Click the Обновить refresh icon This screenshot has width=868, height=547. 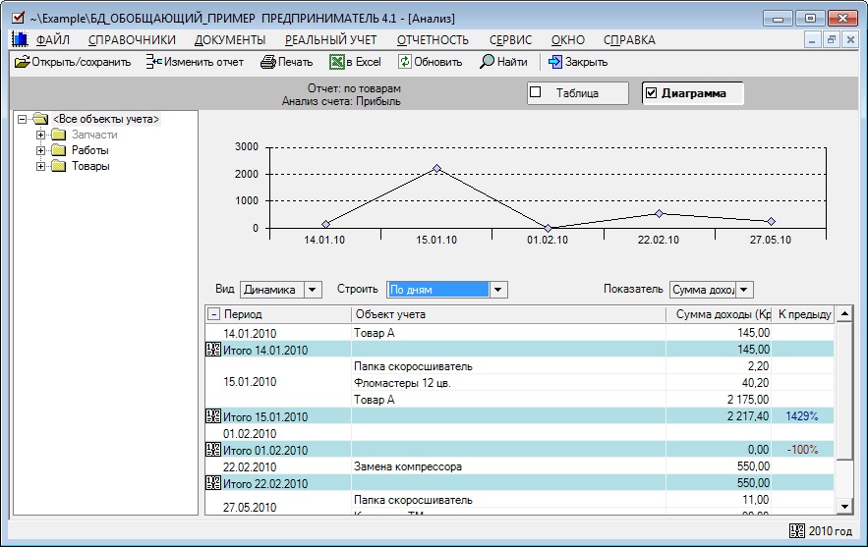[x=404, y=62]
